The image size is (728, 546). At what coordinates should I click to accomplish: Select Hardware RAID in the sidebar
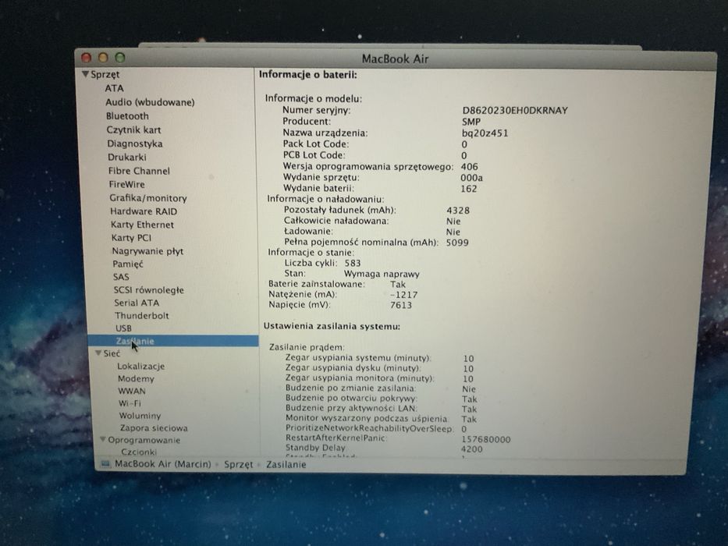(144, 211)
